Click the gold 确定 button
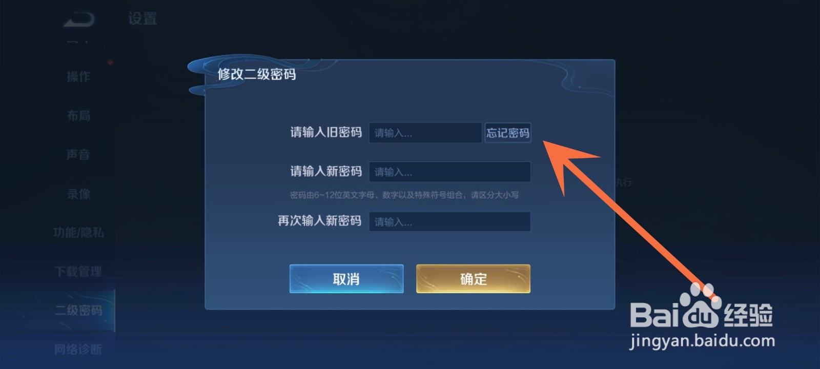 (473, 279)
